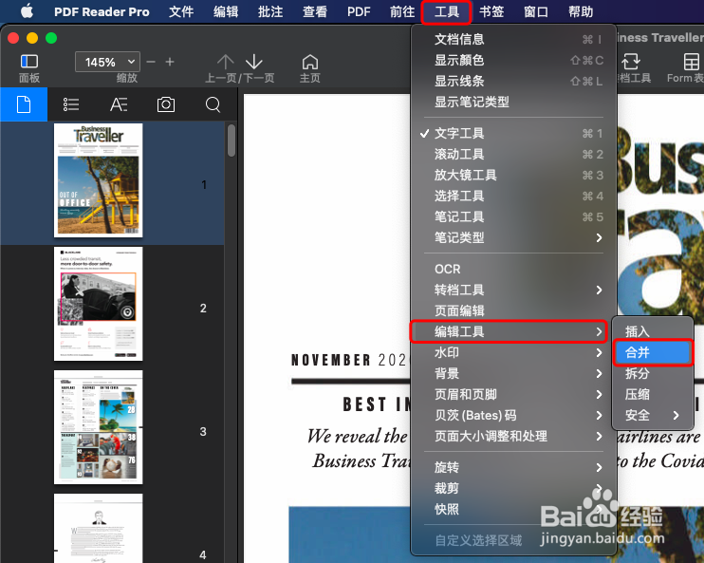Zoom out with the minus button
704x563 pixels.
151,62
